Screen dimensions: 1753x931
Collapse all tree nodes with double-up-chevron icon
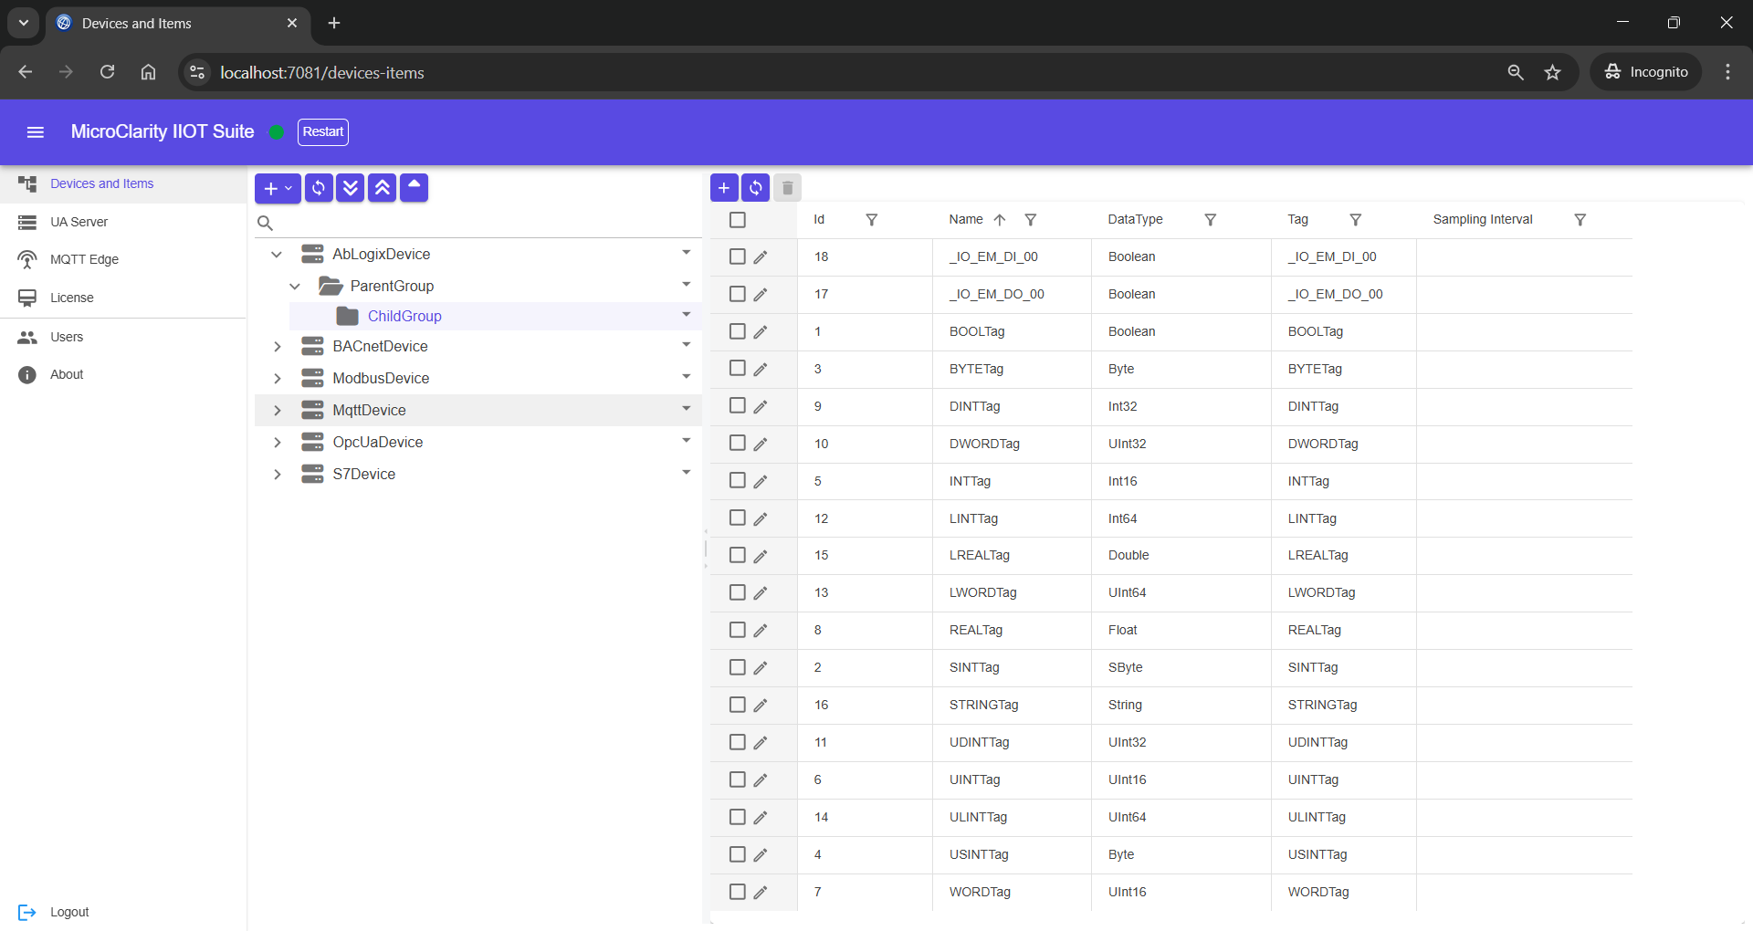(x=382, y=188)
